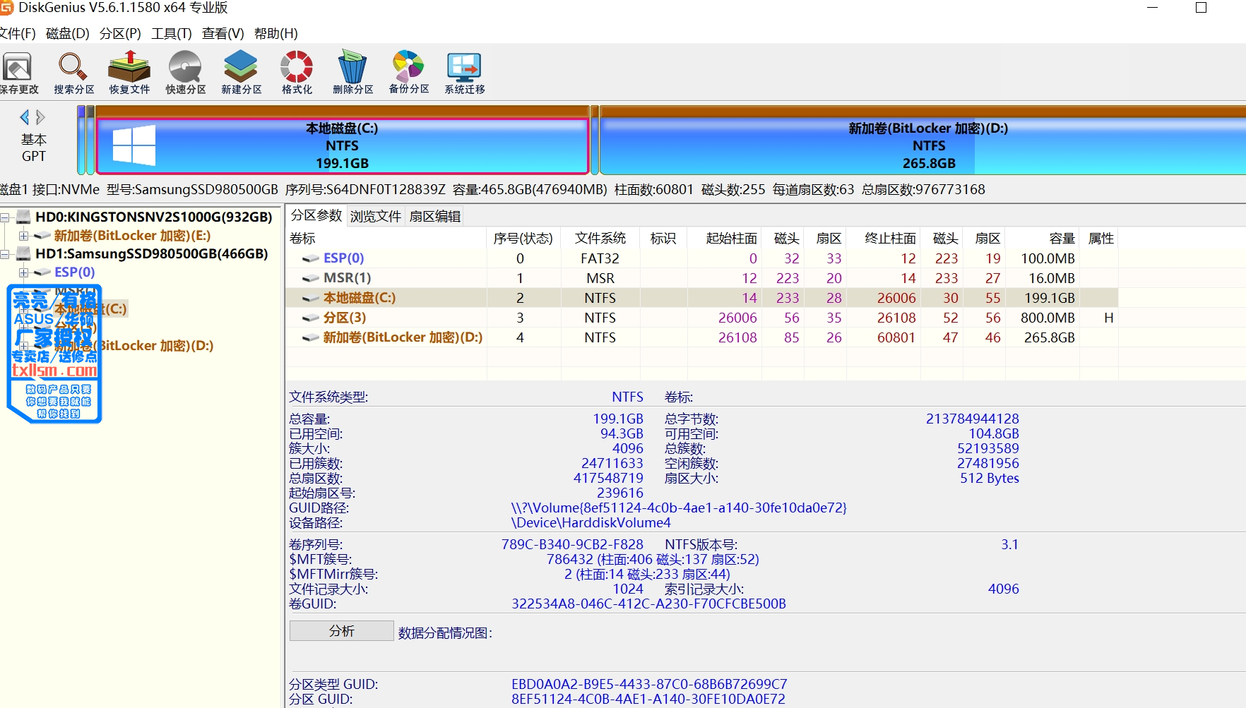1246x708 pixels.
Task: Expand the ESP(0) tree node
Action: [x=23, y=272]
